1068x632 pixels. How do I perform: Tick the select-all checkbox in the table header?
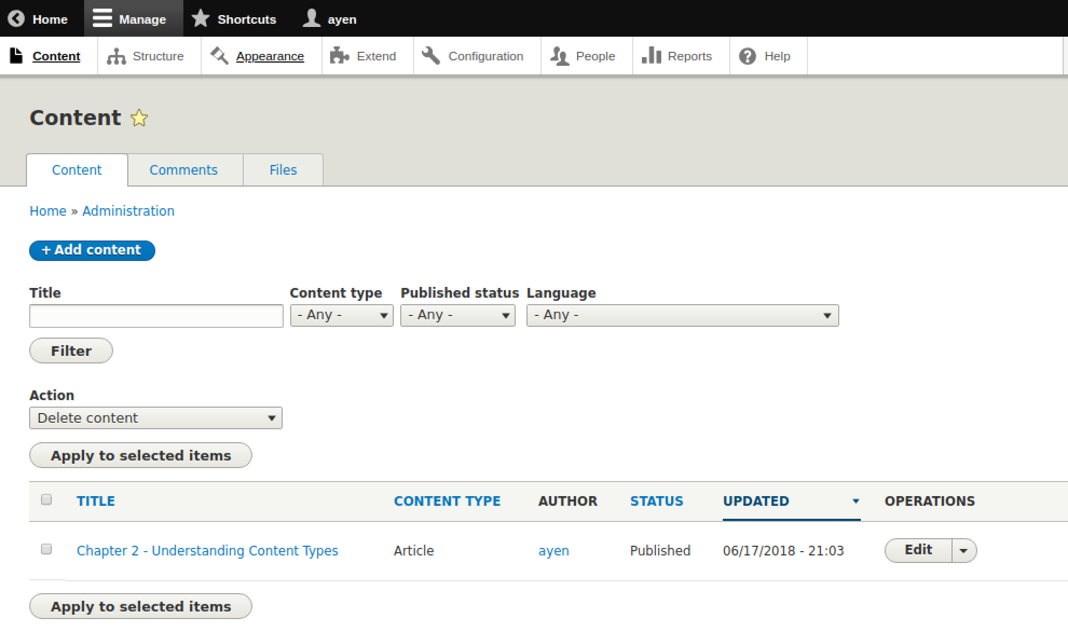pyautogui.click(x=46, y=500)
